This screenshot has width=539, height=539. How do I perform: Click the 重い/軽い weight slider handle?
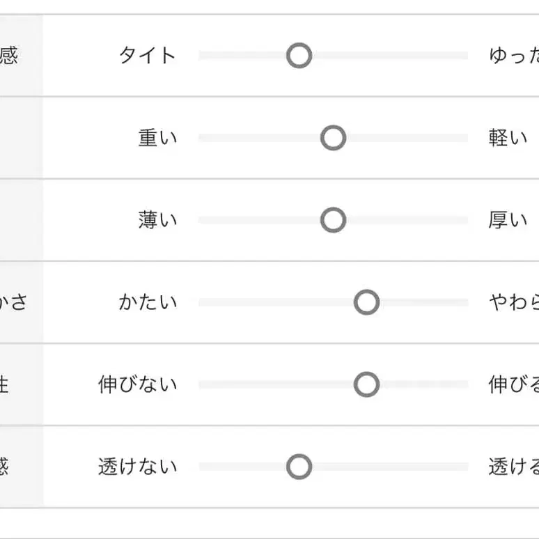click(x=333, y=138)
